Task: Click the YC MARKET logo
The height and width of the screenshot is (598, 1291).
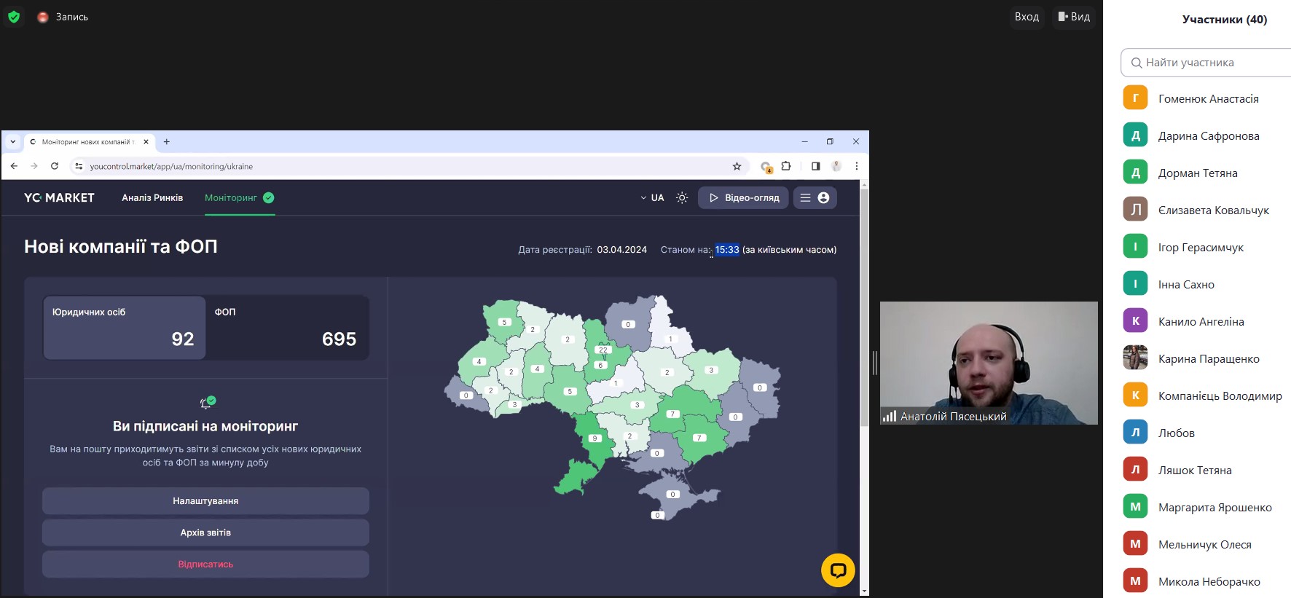Action: click(59, 197)
